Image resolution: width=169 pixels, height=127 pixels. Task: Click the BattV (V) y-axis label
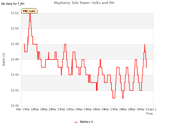click(4, 59)
